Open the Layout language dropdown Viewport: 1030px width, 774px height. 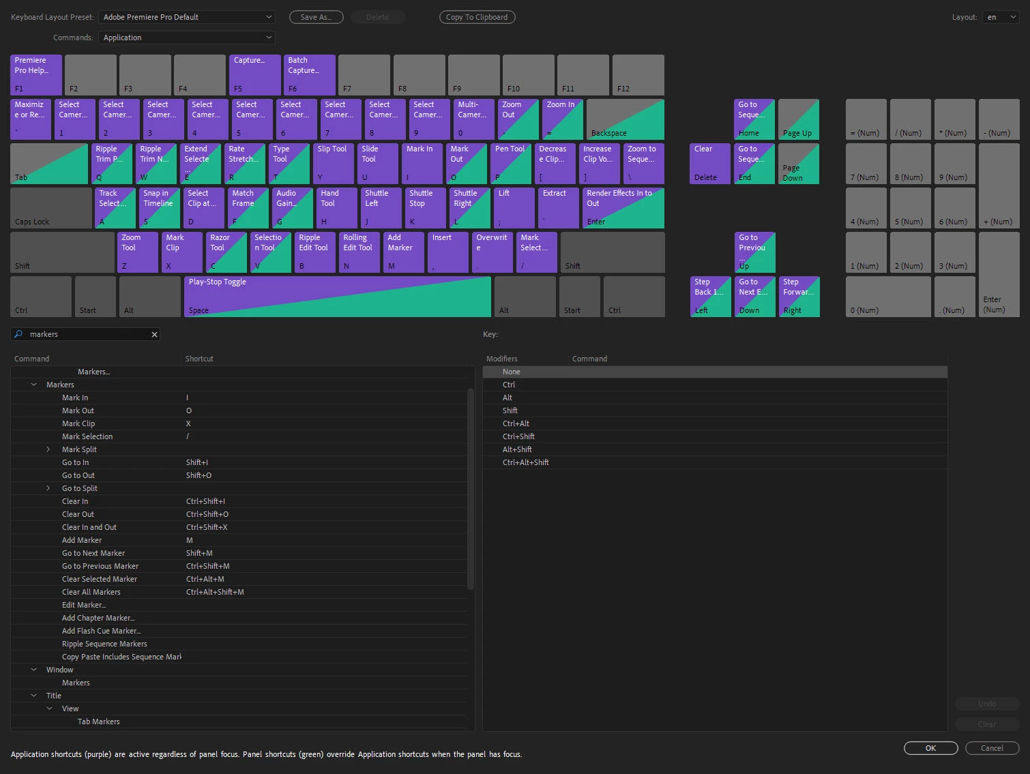[1001, 17]
